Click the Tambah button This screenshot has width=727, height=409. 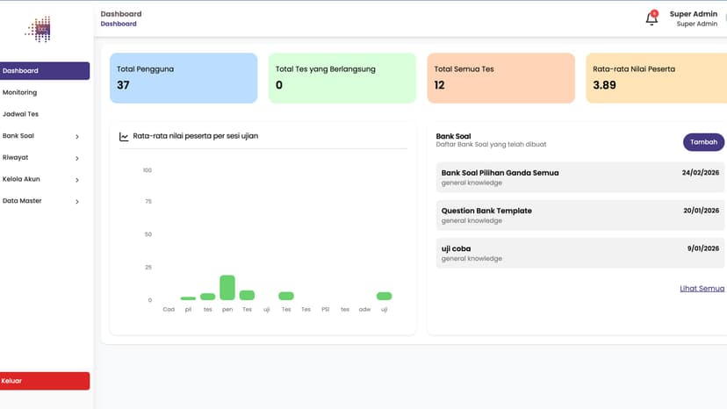coord(703,142)
